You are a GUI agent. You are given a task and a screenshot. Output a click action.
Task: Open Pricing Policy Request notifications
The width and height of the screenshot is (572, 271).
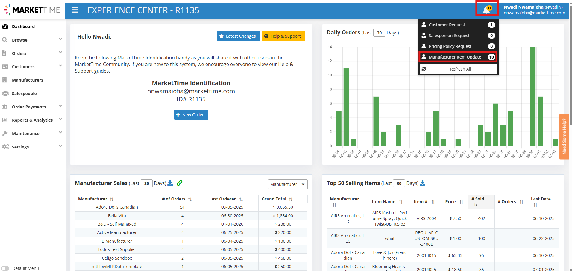458,46
